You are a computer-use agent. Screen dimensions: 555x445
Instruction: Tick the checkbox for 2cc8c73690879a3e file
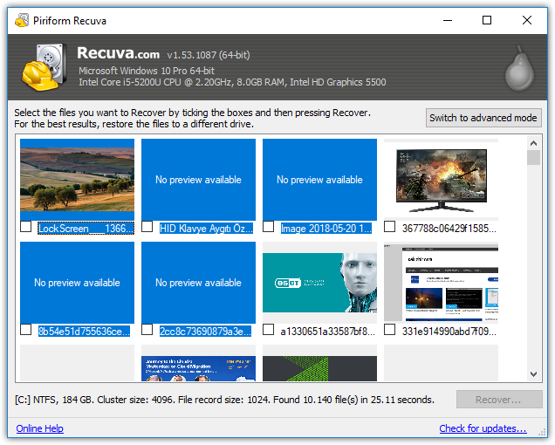(x=147, y=330)
